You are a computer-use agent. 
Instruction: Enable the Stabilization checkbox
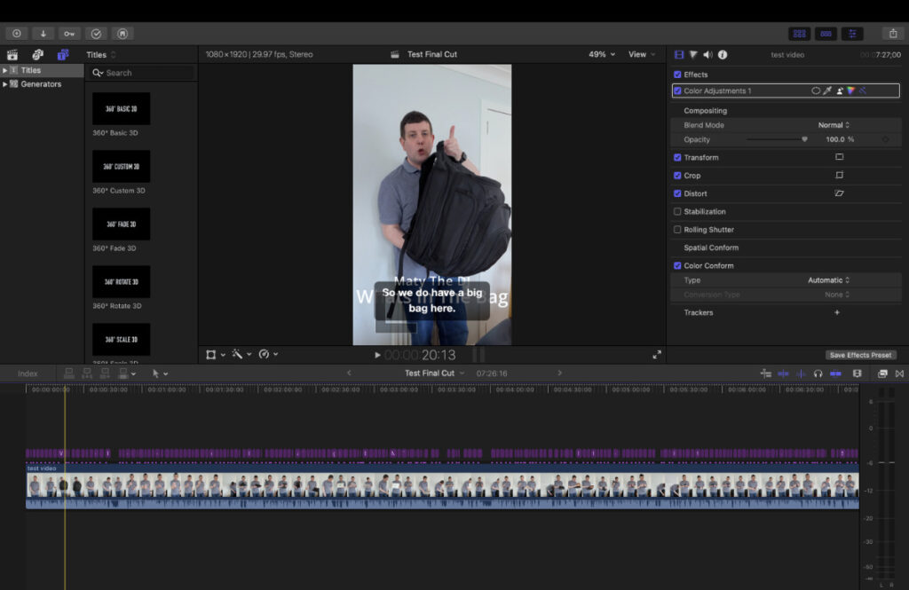[677, 211]
